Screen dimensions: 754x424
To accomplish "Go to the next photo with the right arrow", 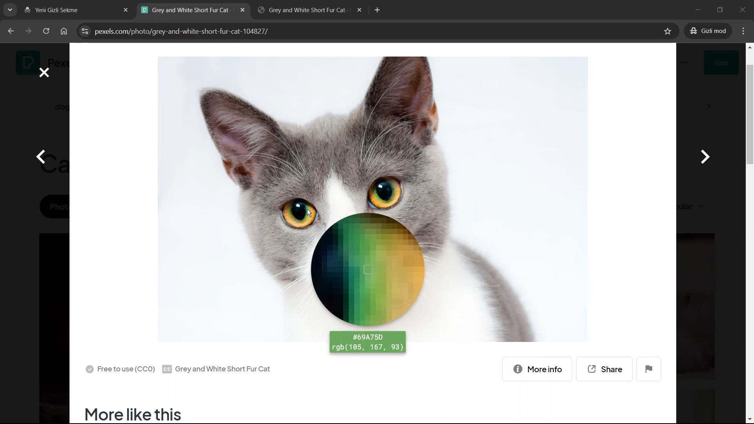I will 705,157.
